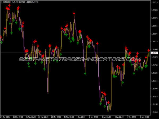Click the 1.22715 price axis label
This screenshot has height=119, width=159.
(x=154, y=2)
